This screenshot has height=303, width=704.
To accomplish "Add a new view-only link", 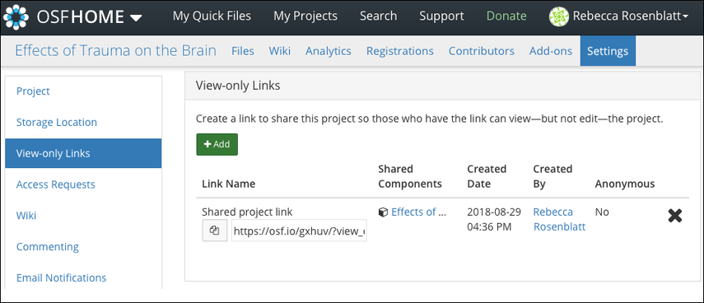I will [x=217, y=145].
